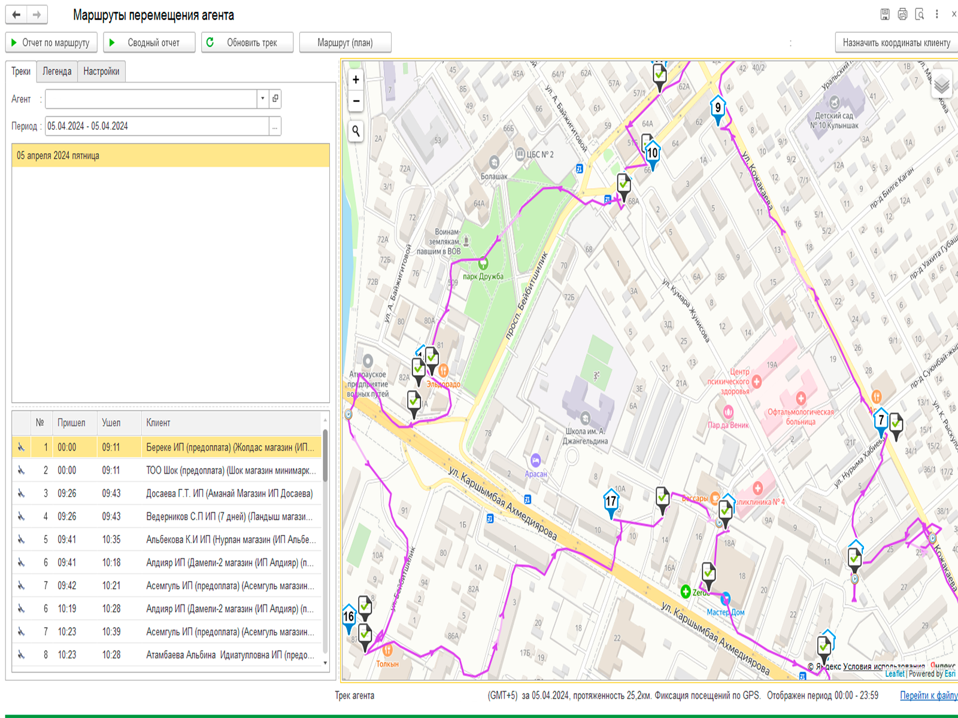Image resolution: width=958 pixels, height=718 pixels.
Task: Click Обновить трек button
Action: point(247,42)
